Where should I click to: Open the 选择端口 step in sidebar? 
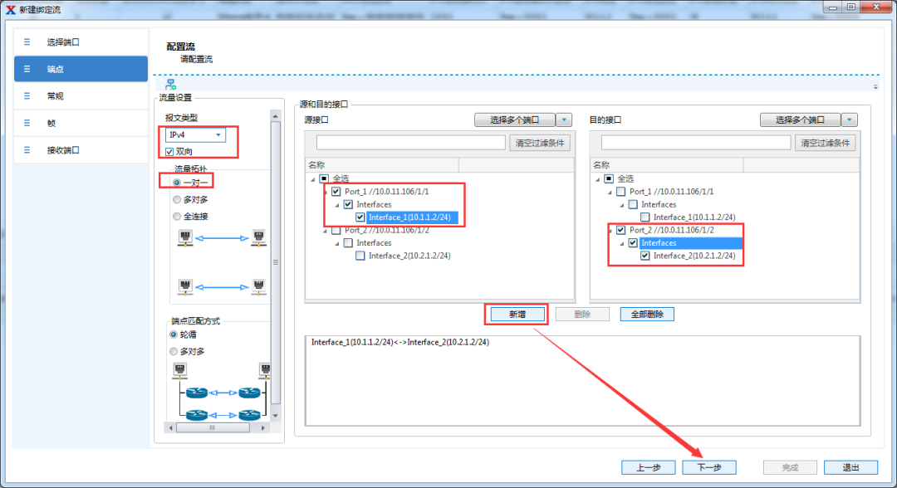(81, 42)
